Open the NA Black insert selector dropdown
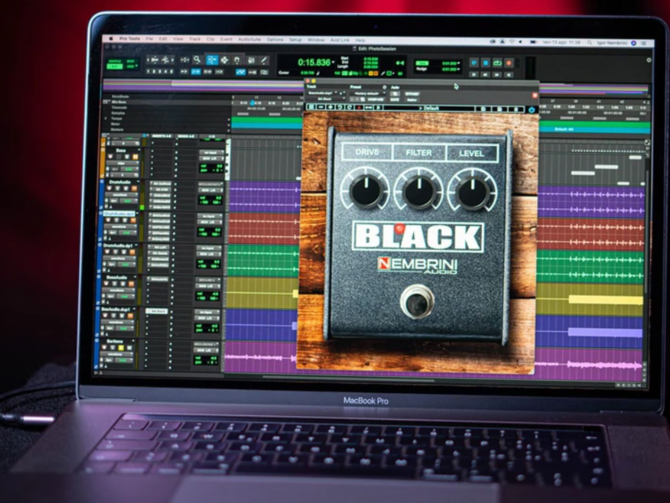 [326, 98]
